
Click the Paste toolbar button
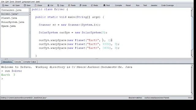click(x=72, y=5)
